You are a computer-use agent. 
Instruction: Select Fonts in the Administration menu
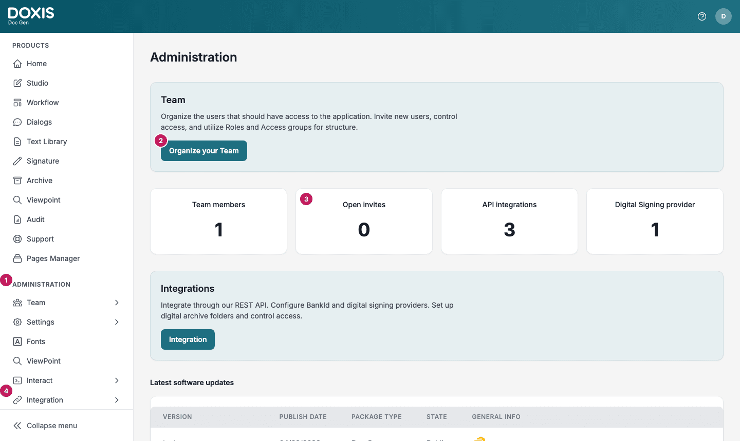point(67,342)
